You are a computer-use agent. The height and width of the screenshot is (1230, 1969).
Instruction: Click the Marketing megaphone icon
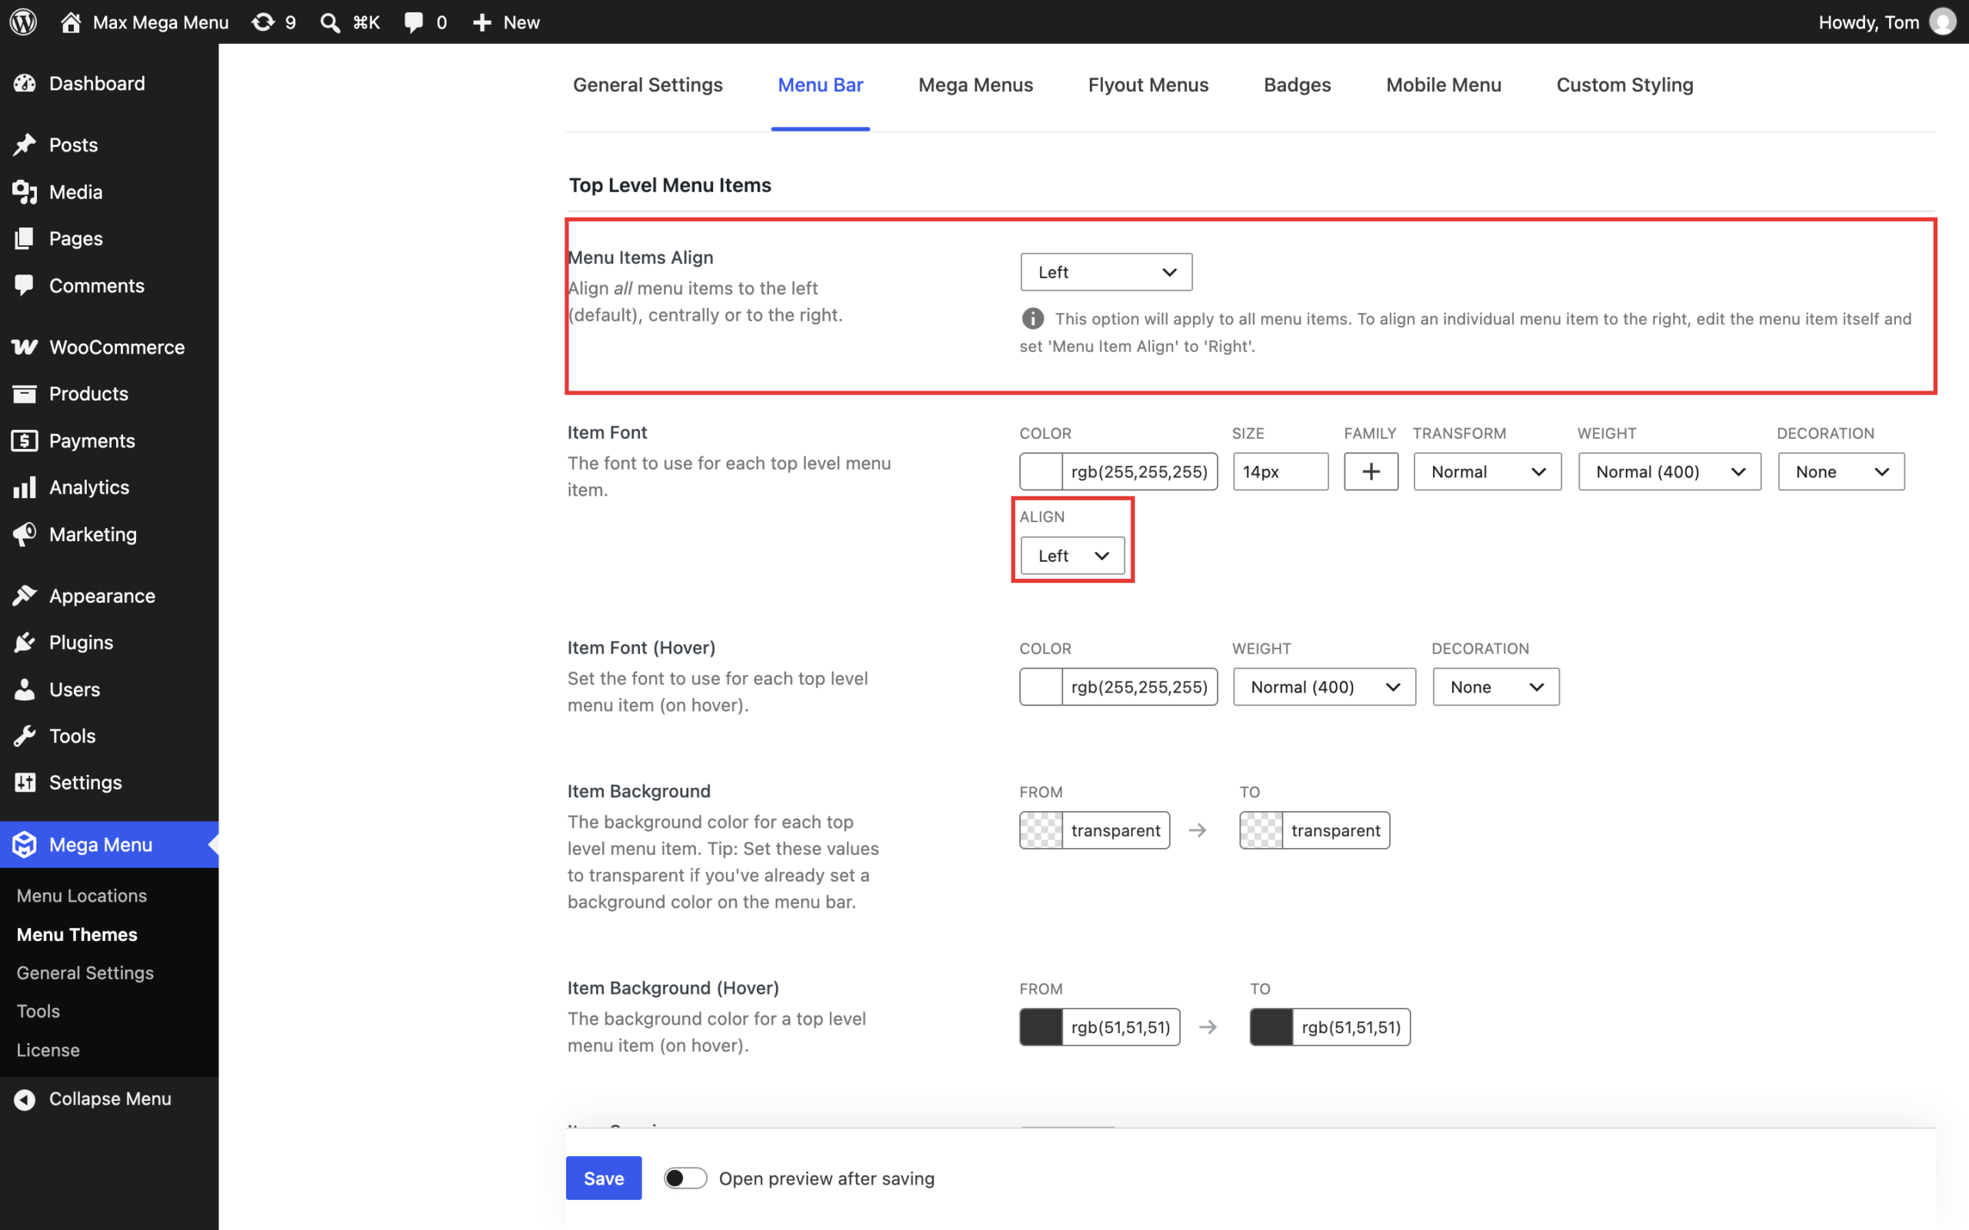pyautogui.click(x=25, y=534)
